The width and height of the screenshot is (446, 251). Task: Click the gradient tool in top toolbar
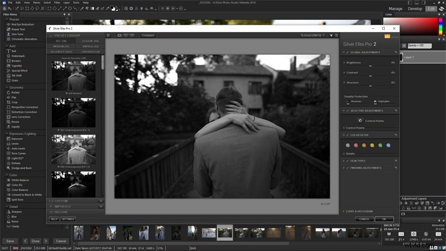[x=92, y=8]
